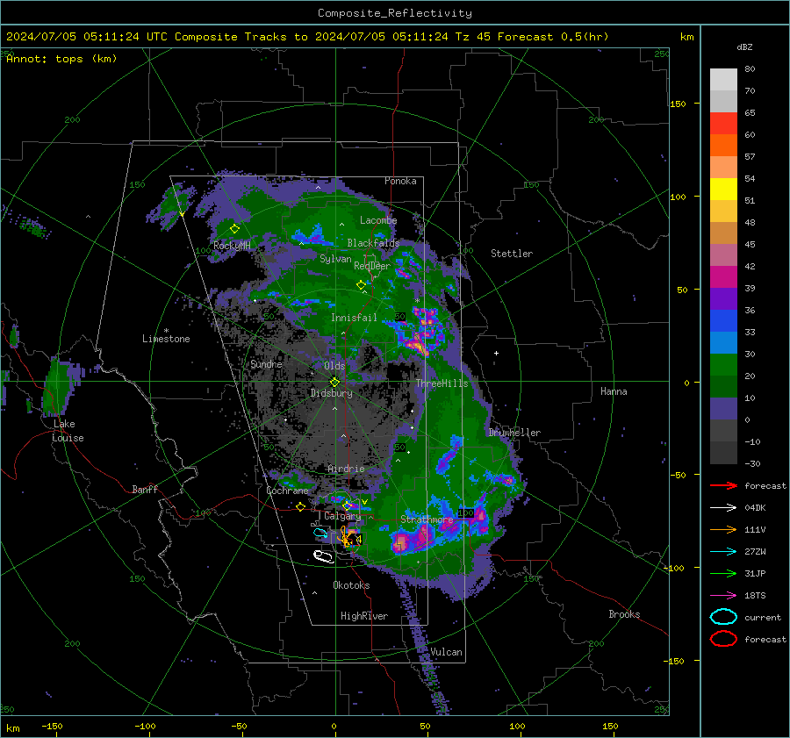This screenshot has height=738, width=790.
Task: Click the Lacombe town label
Action: [x=378, y=220]
